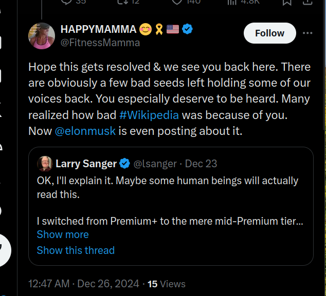326x296 pixels.
Task: Like the tweet above with the heart icon
Action: [177, 3]
